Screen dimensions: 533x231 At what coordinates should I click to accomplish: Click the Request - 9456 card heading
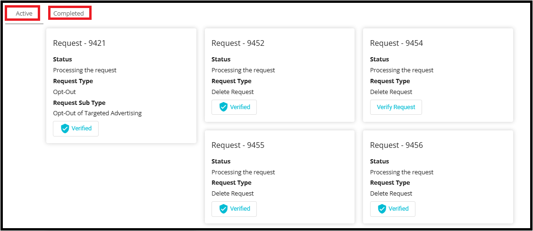point(397,145)
